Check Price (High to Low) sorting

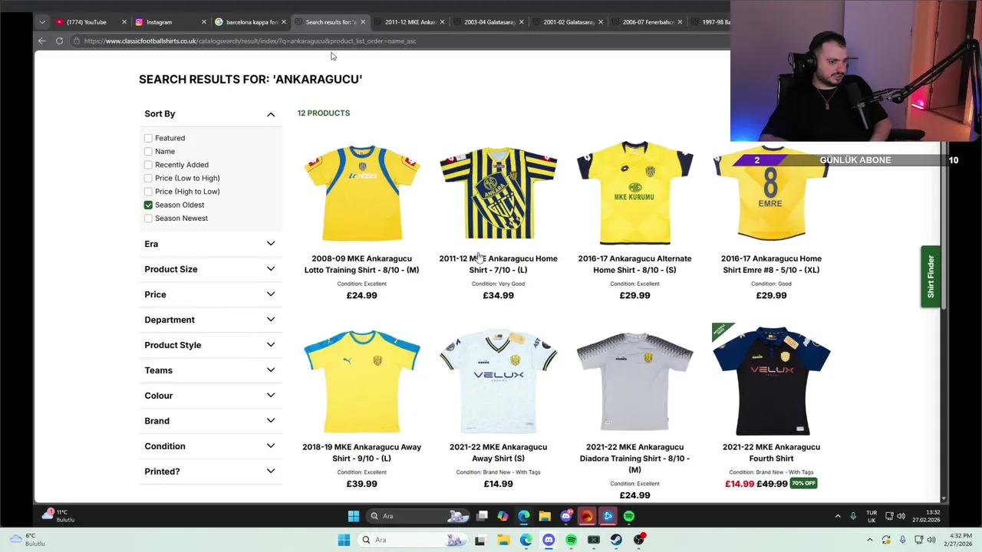coord(148,192)
